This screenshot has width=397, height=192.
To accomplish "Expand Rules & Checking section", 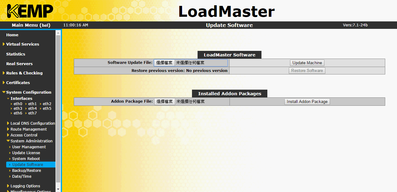I will pyautogui.click(x=24, y=73).
